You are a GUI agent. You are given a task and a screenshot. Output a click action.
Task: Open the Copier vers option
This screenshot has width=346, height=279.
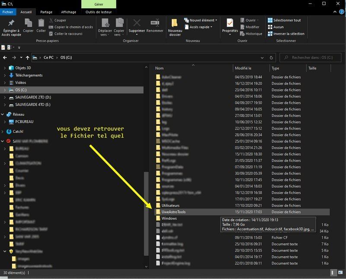(119, 27)
